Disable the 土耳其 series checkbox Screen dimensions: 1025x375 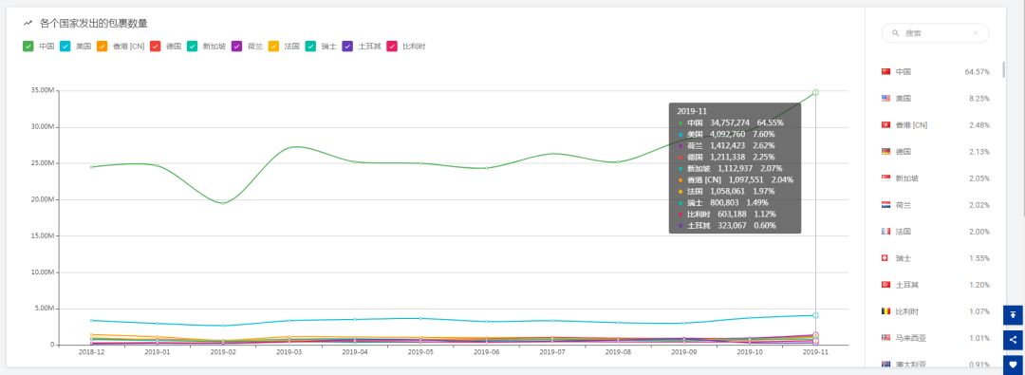(347, 47)
